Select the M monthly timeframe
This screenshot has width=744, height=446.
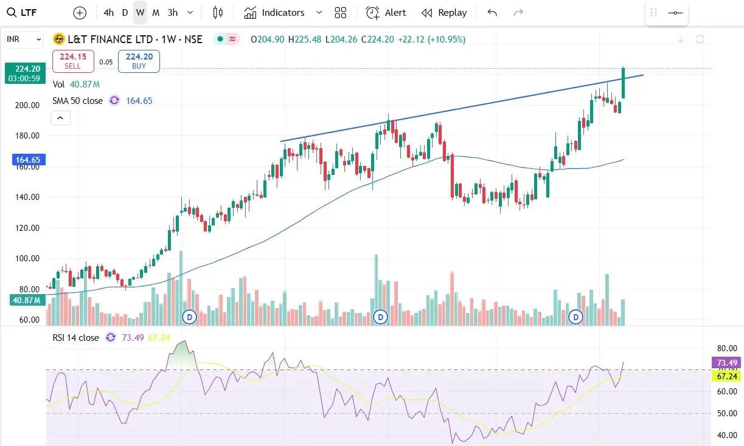coord(156,12)
